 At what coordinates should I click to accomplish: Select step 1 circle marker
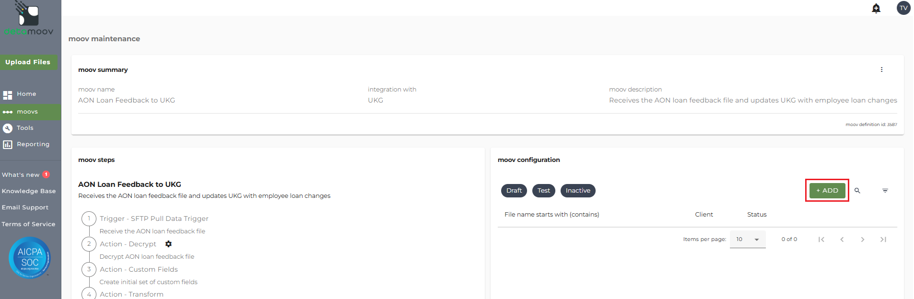89,218
